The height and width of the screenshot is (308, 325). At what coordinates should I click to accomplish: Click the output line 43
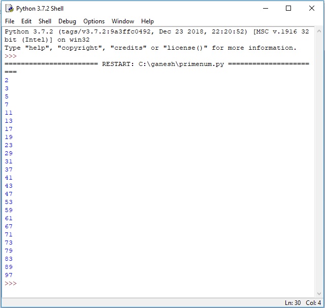pos(9,186)
